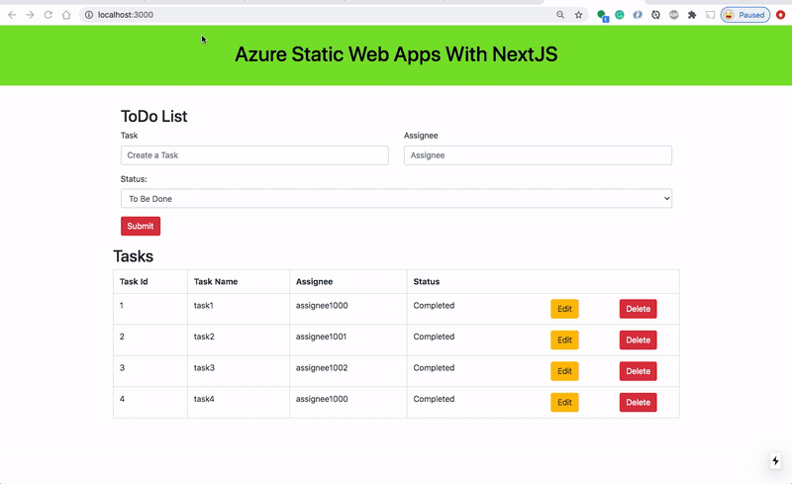Delete the task2 row

[638, 340]
